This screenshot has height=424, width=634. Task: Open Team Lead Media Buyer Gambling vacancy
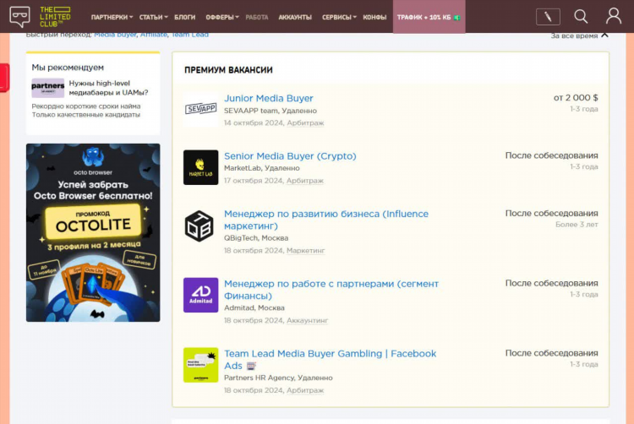[330, 360]
